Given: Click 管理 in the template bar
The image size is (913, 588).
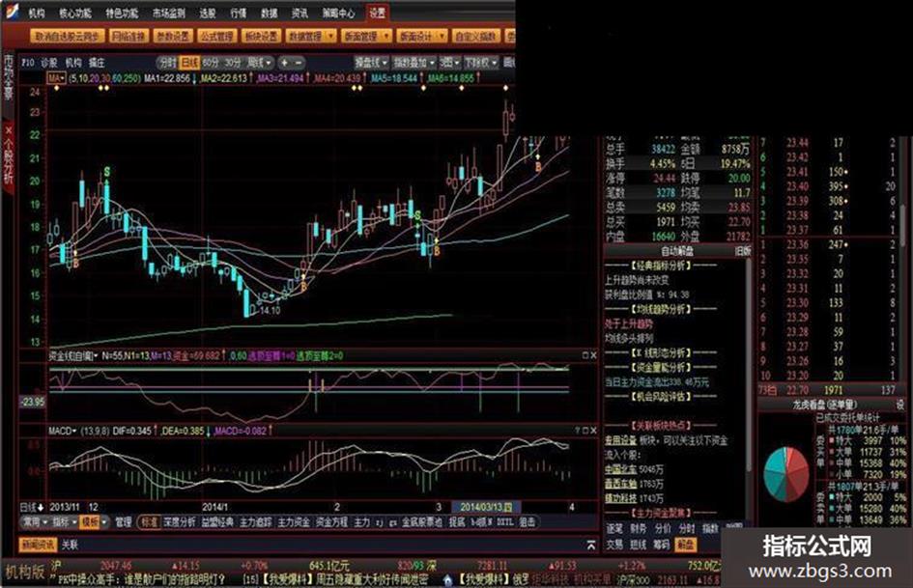Looking at the screenshot, I should point(123,522).
